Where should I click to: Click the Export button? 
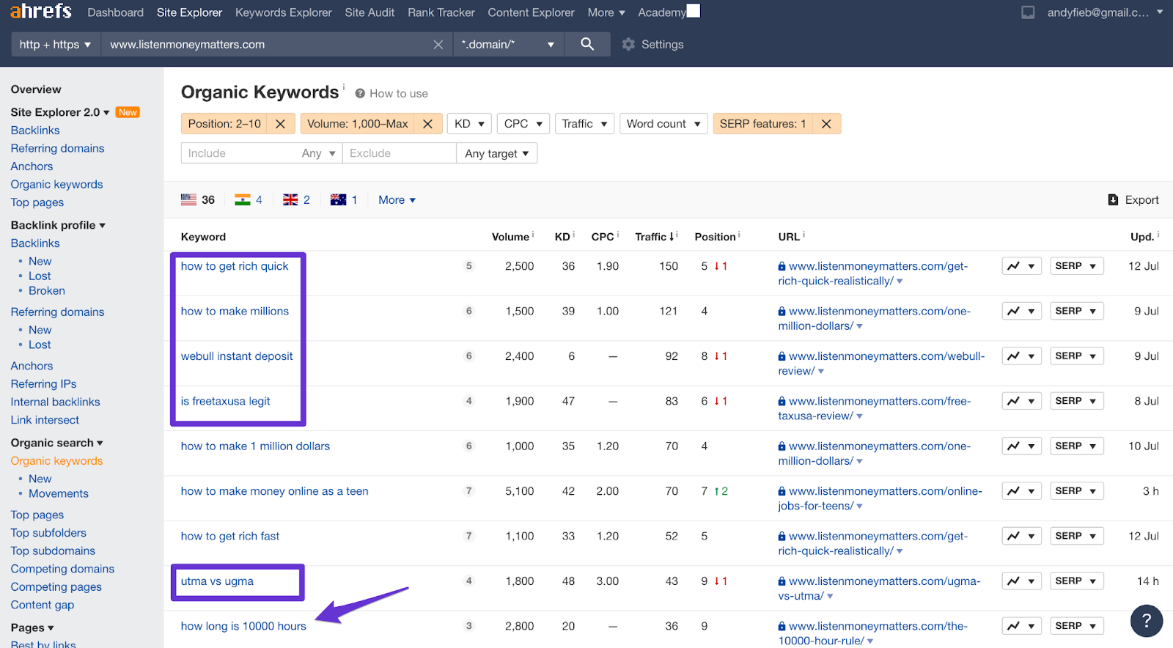(x=1133, y=200)
